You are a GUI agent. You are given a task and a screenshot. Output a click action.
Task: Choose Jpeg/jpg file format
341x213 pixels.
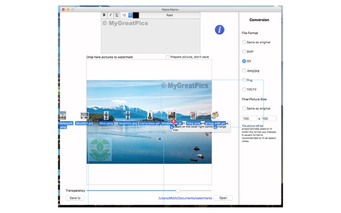click(x=244, y=70)
